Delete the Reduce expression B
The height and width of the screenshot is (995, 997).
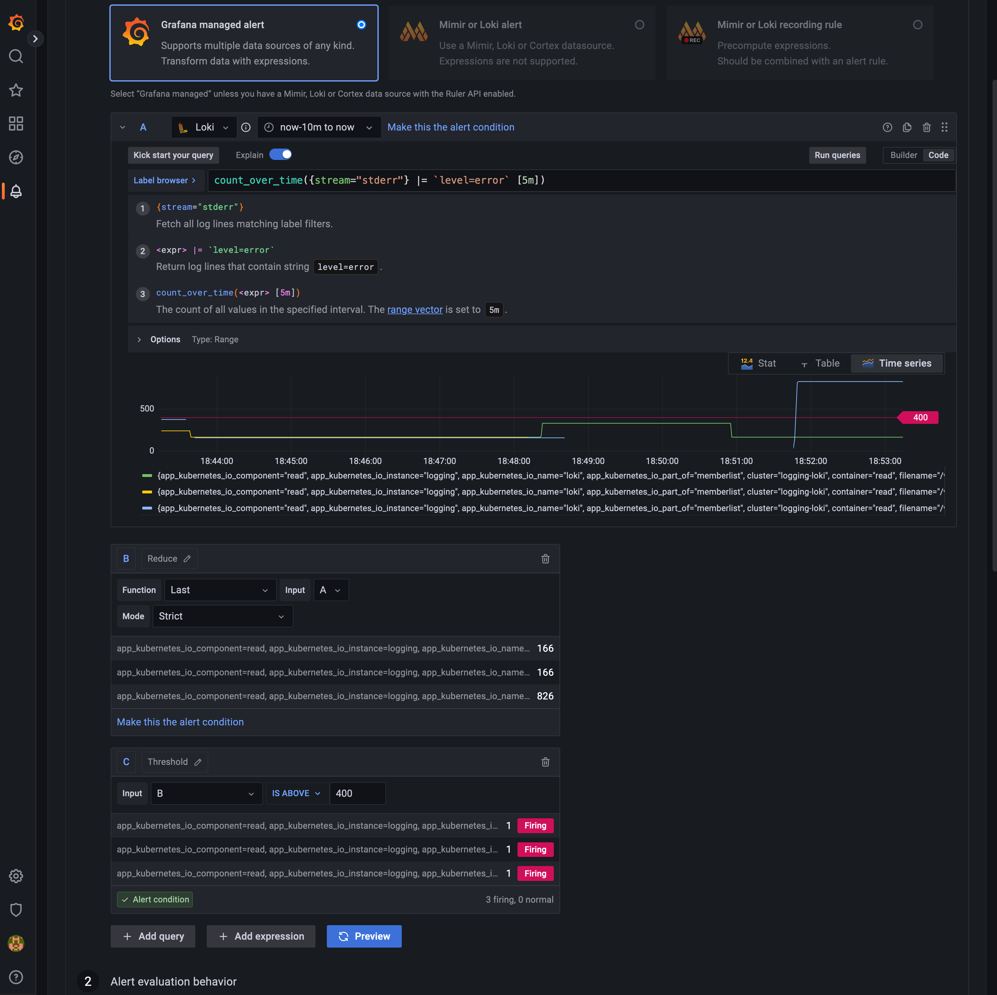click(x=545, y=559)
